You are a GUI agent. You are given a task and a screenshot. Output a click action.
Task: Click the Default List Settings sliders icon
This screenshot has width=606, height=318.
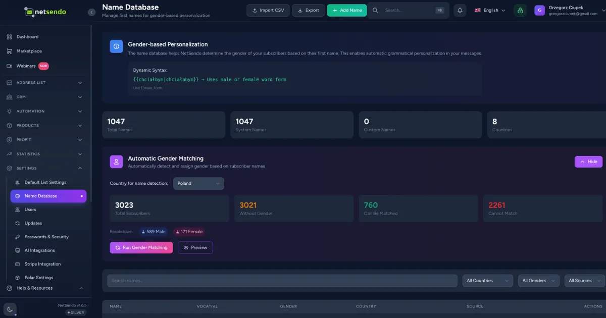point(18,182)
